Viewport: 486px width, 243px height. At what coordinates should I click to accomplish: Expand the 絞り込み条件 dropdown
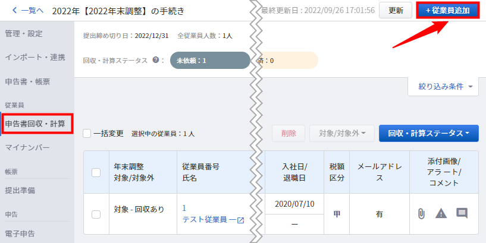443,87
